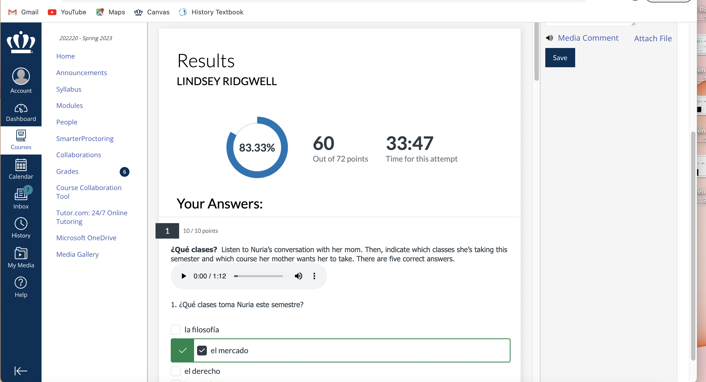Viewport: 706px width, 382px height.
Task: Toggle the el mercado checkbox
Action: point(202,350)
